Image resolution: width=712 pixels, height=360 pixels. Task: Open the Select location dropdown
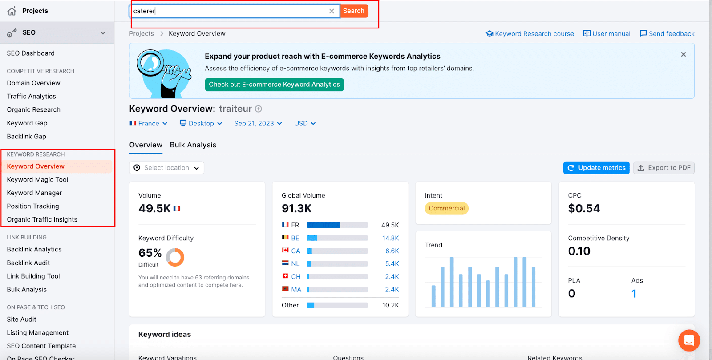click(x=167, y=168)
